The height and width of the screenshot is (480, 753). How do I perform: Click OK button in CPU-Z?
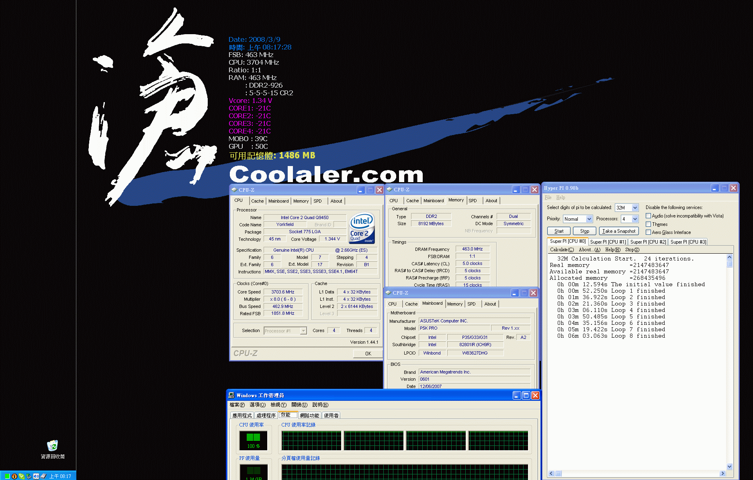tap(368, 354)
